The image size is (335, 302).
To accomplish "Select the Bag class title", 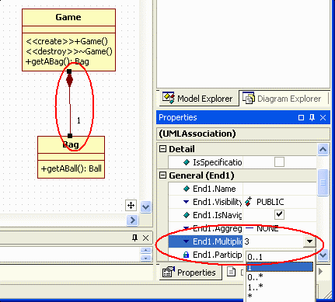I will click(71, 144).
